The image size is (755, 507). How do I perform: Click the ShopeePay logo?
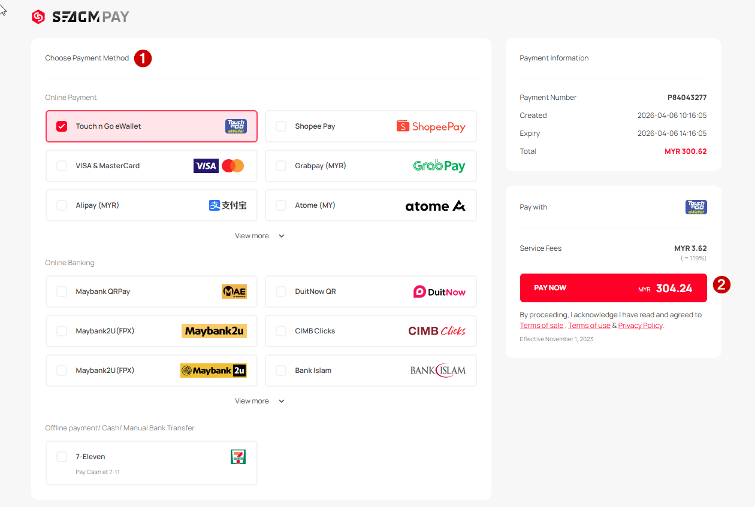pos(431,126)
